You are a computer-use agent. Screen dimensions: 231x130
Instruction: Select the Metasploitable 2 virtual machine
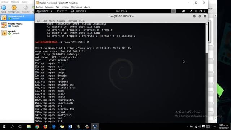[17, 17]
